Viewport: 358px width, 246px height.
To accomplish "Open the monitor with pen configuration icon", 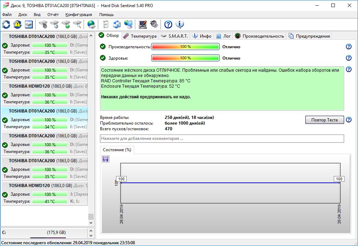I will pyautogui.click(x=143, y=24).
